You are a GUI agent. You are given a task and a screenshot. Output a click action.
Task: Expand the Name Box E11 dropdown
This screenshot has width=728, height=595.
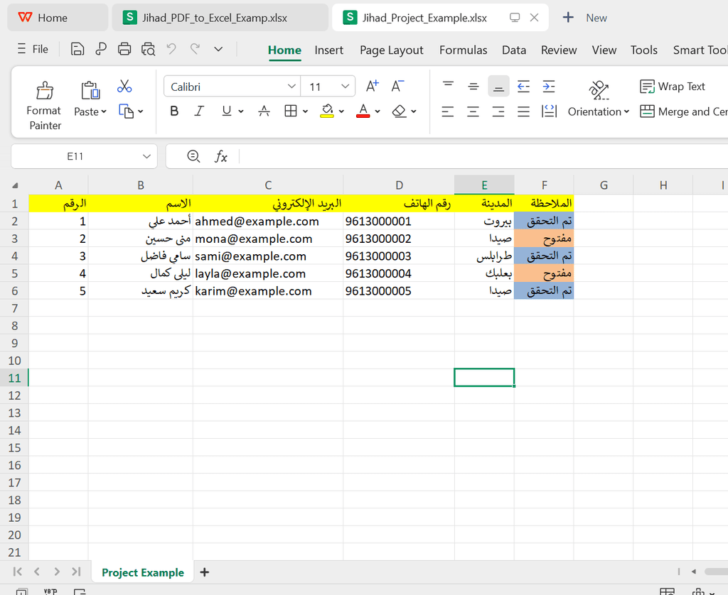coord(146,156)
